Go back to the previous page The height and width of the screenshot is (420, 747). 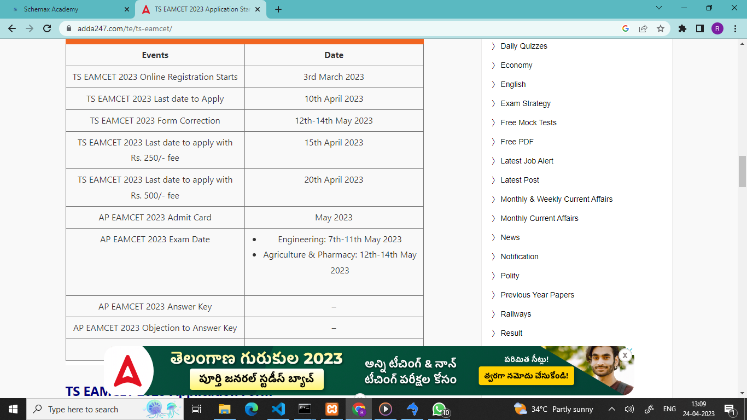pos(12,28)
